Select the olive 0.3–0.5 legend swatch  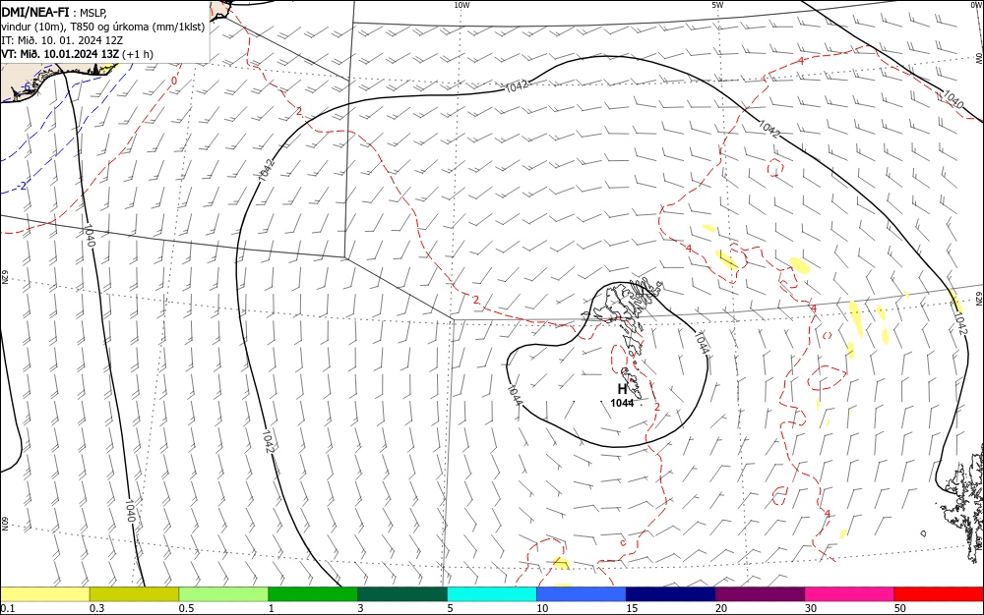(x=134, y=594)
